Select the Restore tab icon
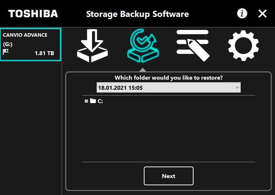 point(143,46)
